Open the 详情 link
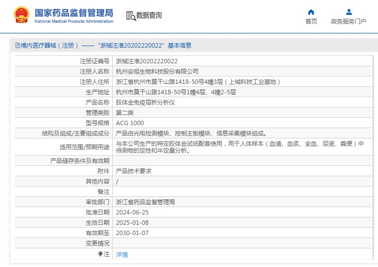The height and width of the screenshot is (267, 378). (x=122, y=254)
